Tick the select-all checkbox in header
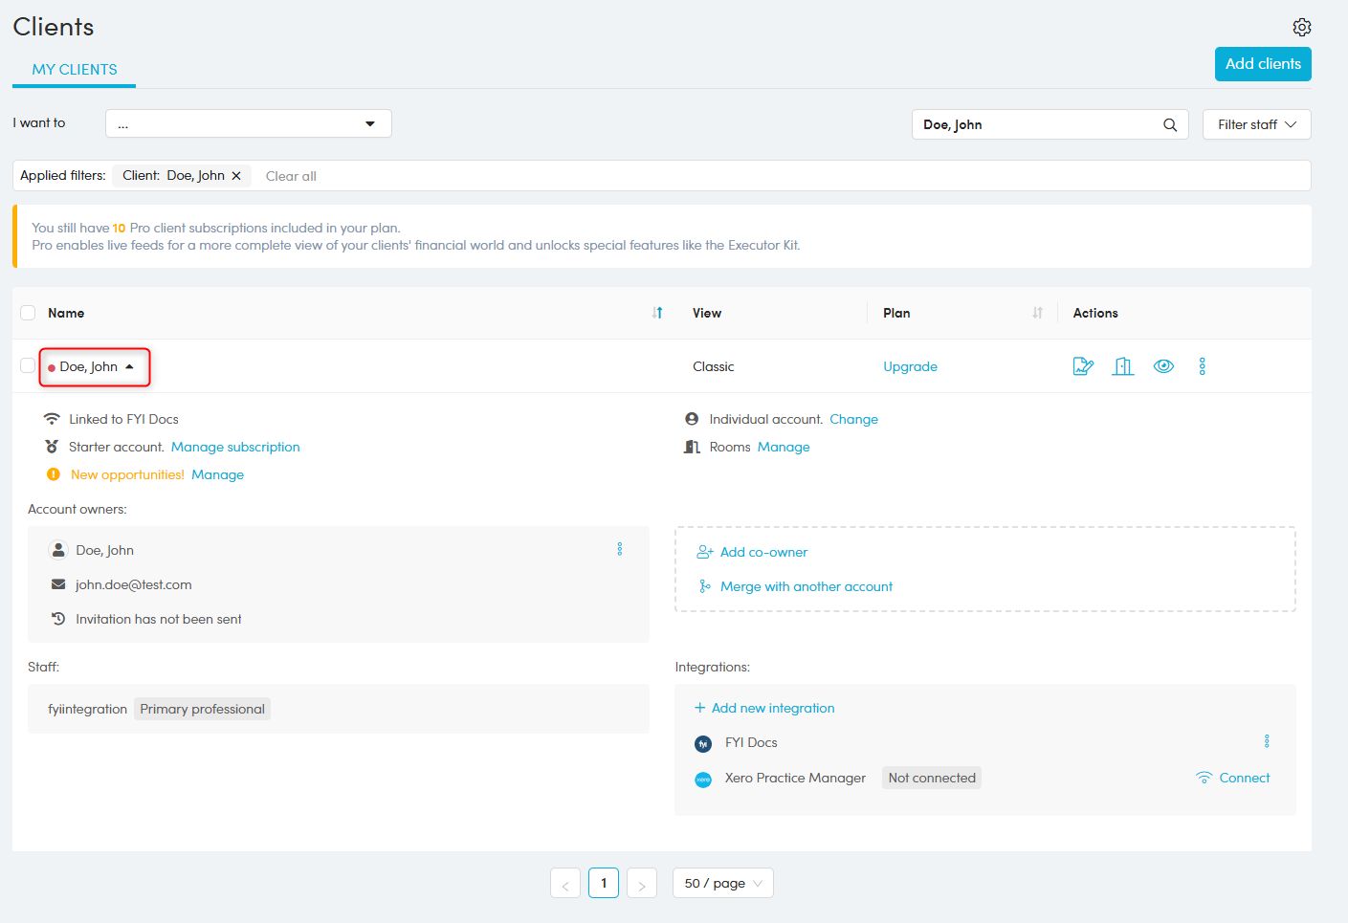The image size is (1348, 923). 28,313
